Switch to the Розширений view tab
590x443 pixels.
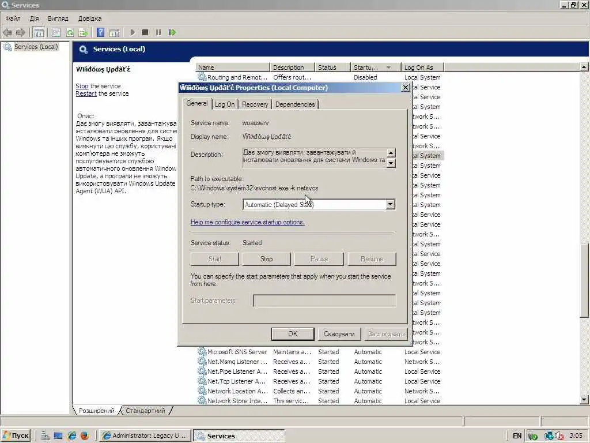point(96,411)
